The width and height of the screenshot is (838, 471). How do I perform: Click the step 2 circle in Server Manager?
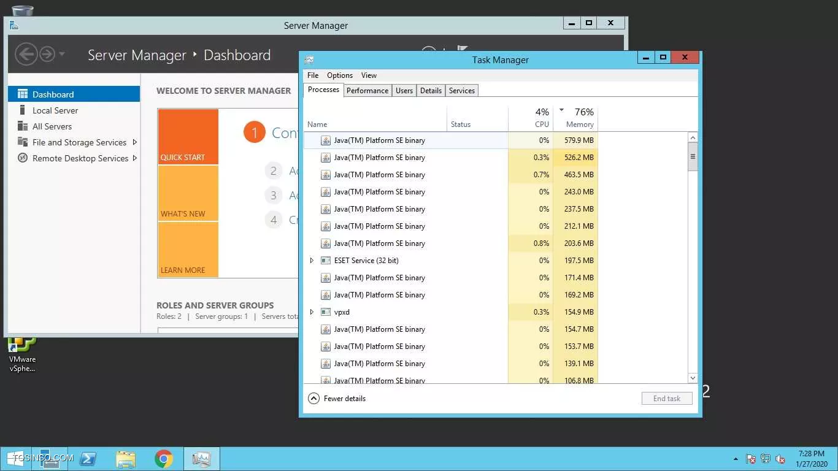coord(274,170)
